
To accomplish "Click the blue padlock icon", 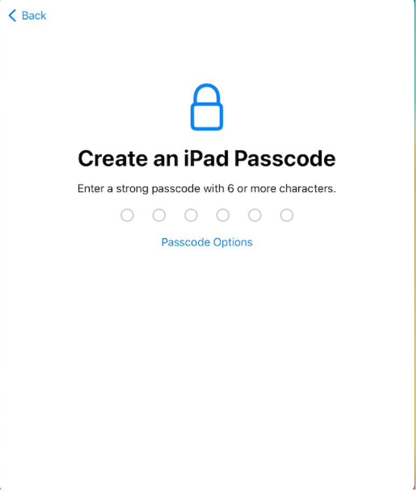I will 207,107.
